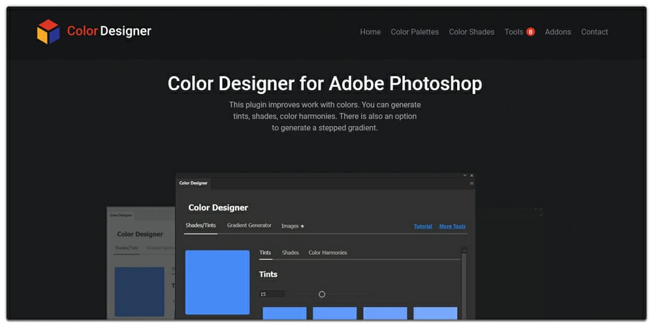Open the plugin panel flyout menu icon
The height and width of the screenshot is (326, 653).
(471, 183)
